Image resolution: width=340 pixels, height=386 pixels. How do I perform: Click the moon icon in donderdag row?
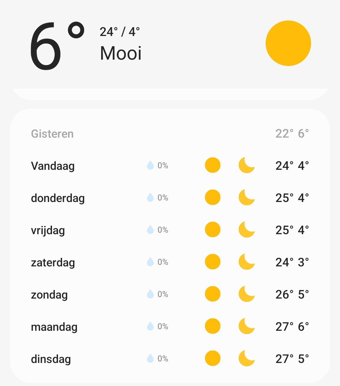[x=246, y=197]
